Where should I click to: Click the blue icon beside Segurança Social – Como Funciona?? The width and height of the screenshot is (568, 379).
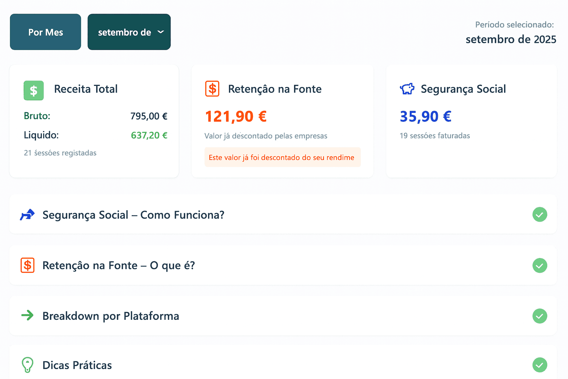pyautogui.click(x=27, y=215)
